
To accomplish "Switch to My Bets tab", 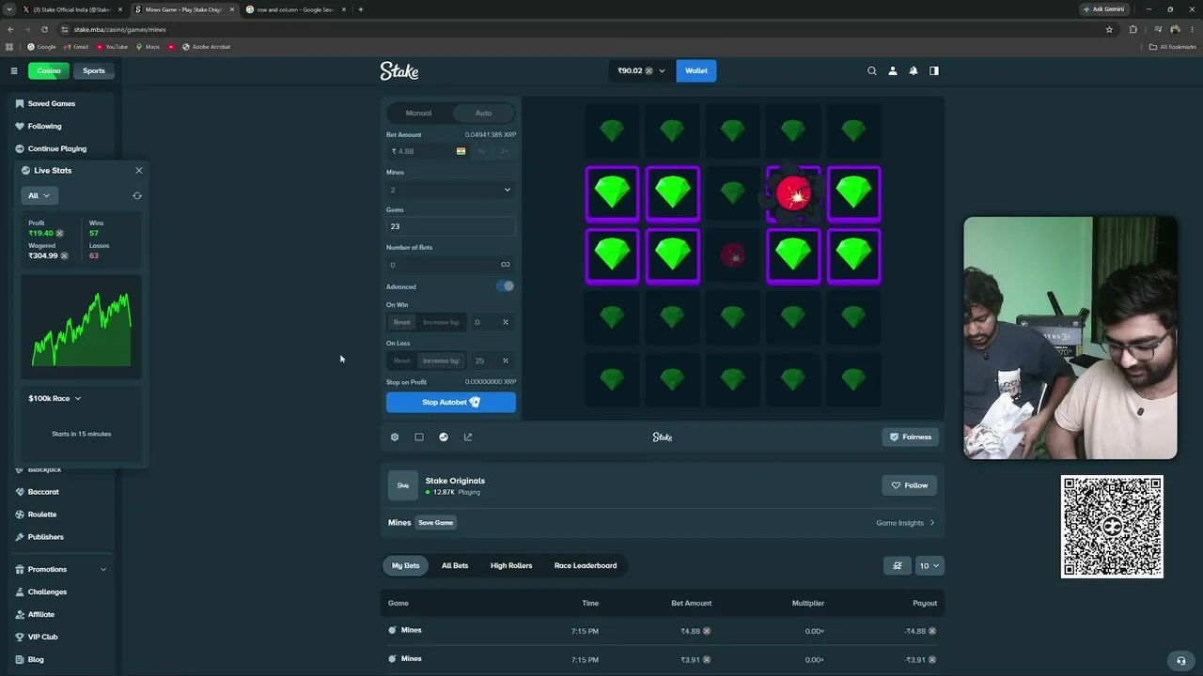I will (x=406, y=565).
